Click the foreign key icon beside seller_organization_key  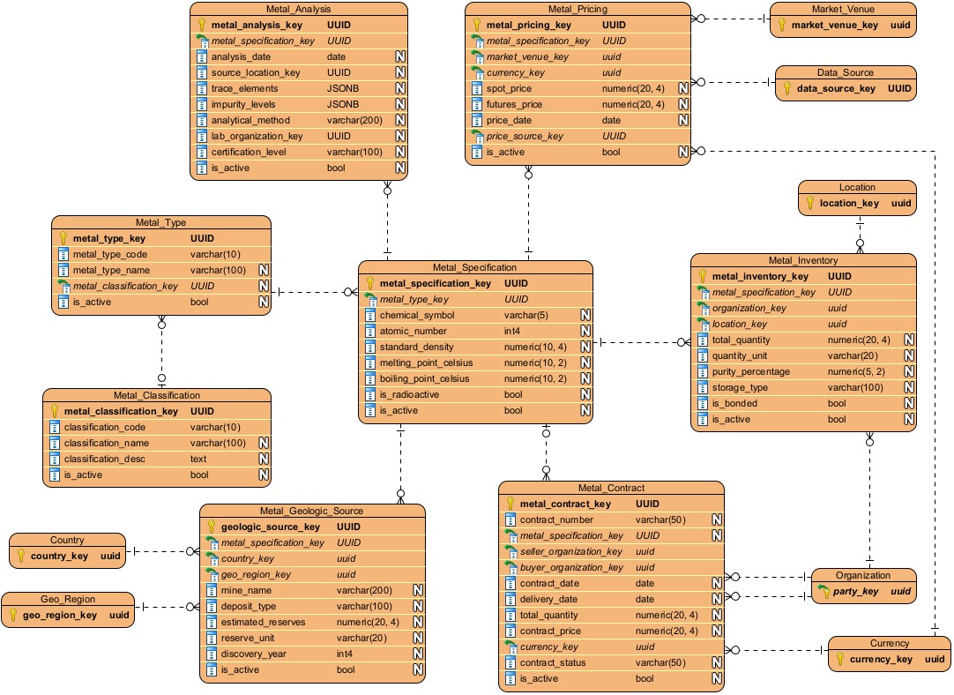click(511, 552)
